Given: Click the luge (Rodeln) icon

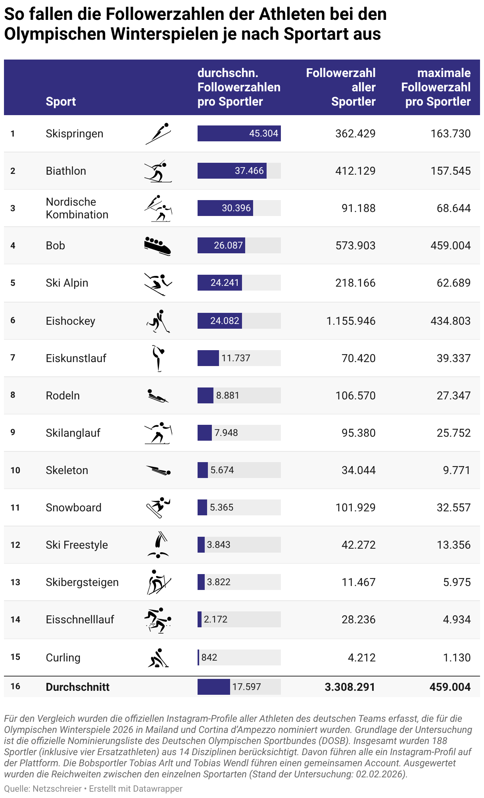Looking at the screenshot, I should click(158, 396).
